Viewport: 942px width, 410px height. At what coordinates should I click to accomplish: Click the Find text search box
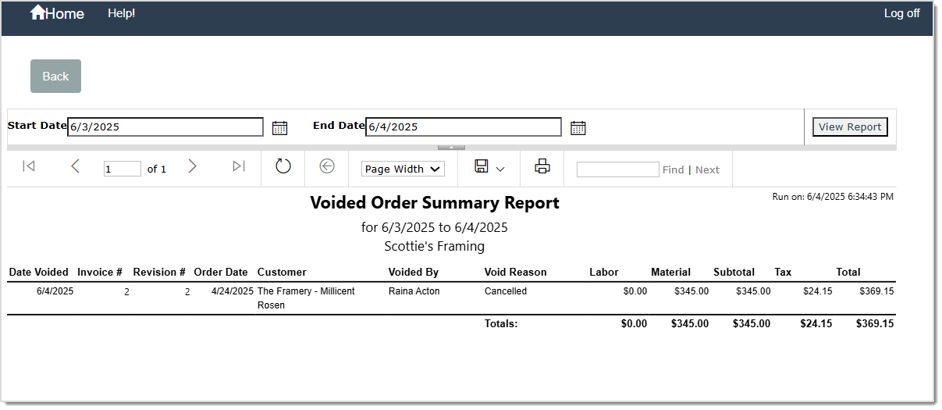[618, 169]
